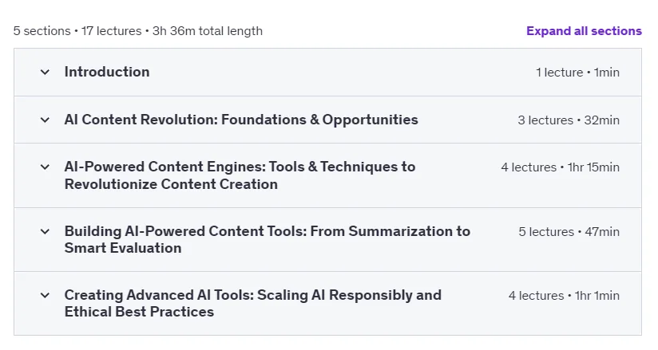Click Expand all sections link
This screenshot has width=658, height=350.
point(585,31)
